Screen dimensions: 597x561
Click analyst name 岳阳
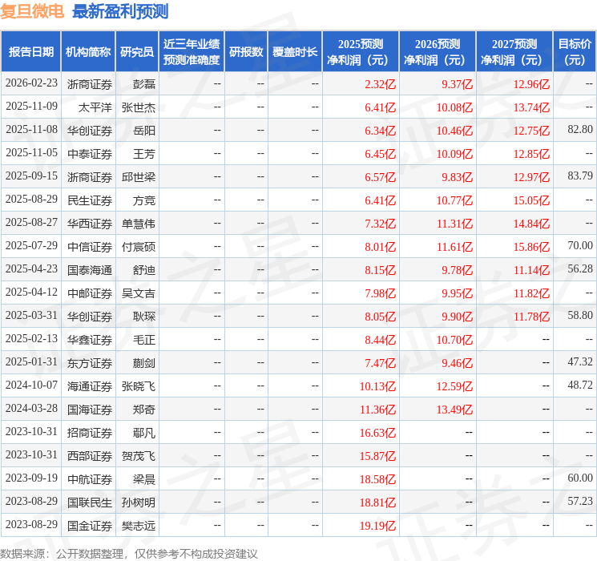(x=144, y=131)
